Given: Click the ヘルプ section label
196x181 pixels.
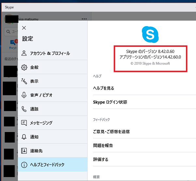Looking at the screenshot, I should click(x=97, y=76).
